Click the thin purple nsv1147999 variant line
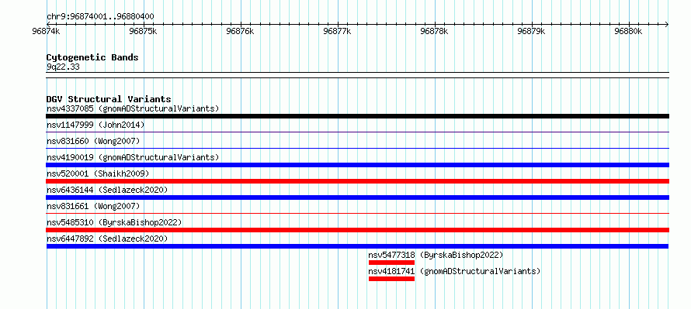 pos(357,132)
